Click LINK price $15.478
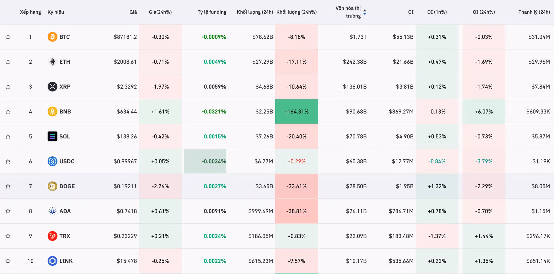This screenshot has width=554, height=274. click(x=127, y=261)
